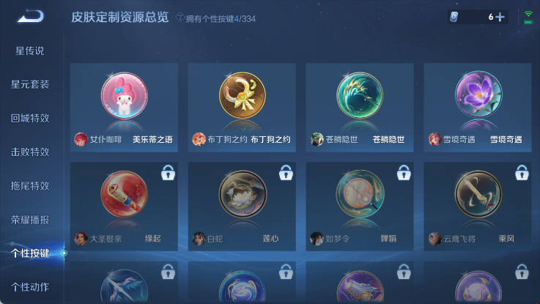Screen dimensions: 540x304
Task: Open the help question mark icon
Action: (x=180, y=17)
